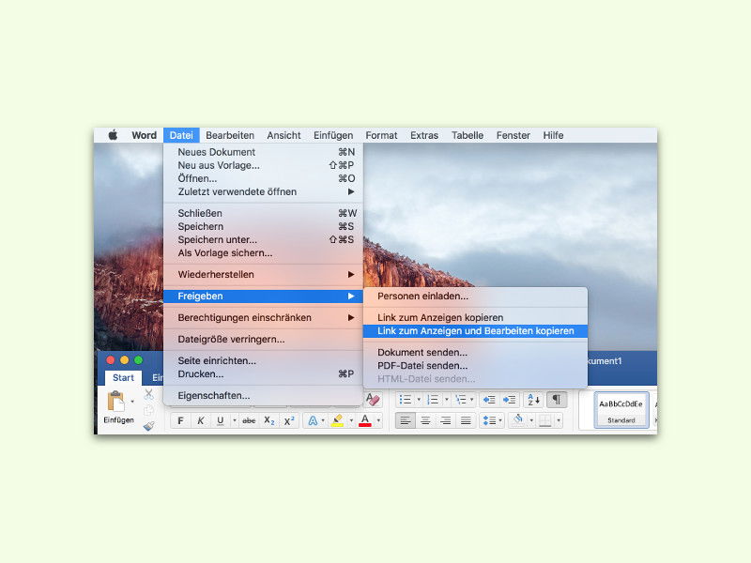Choose Neu aus Vorlage…
This screenshot has width=751, height=563.
[x=263, y=166]
